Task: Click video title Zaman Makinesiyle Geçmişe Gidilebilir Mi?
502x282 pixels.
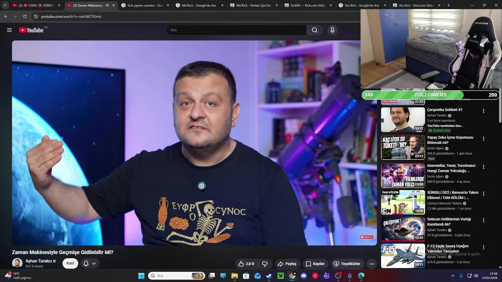Action: [62, 252]
